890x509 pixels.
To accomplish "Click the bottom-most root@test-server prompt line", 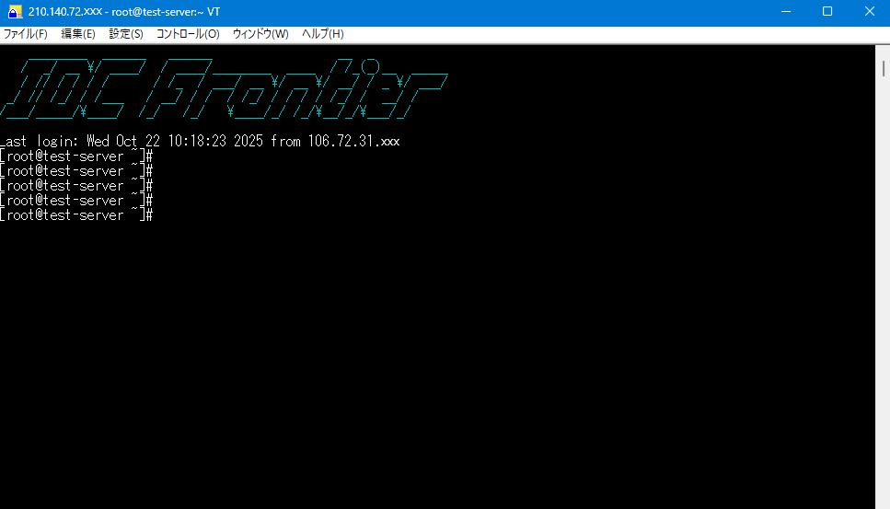I will coord(74,215).
